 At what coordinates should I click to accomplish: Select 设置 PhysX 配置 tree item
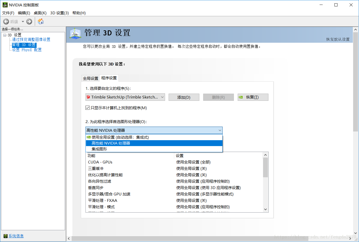click(27, 50)
